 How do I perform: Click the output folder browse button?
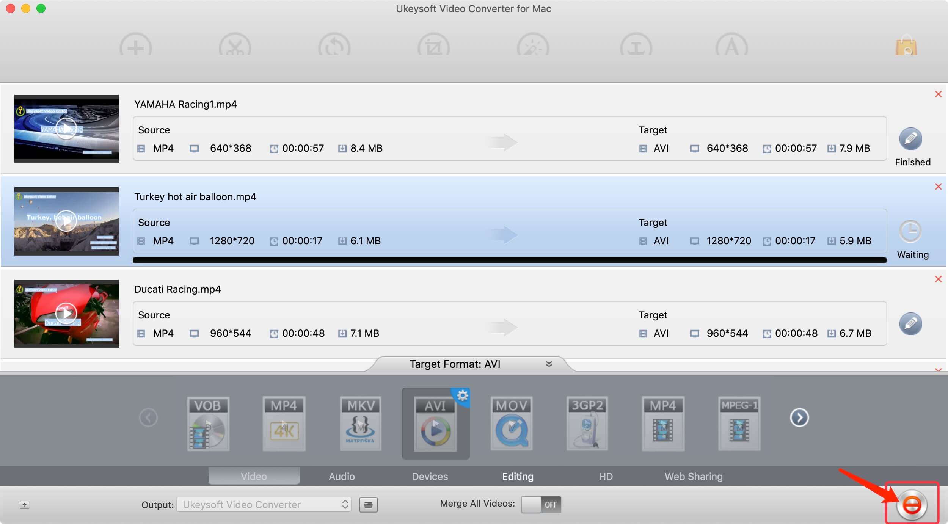(368, 504)
